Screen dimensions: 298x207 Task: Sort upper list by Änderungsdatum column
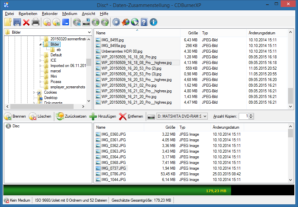(267, 33)
